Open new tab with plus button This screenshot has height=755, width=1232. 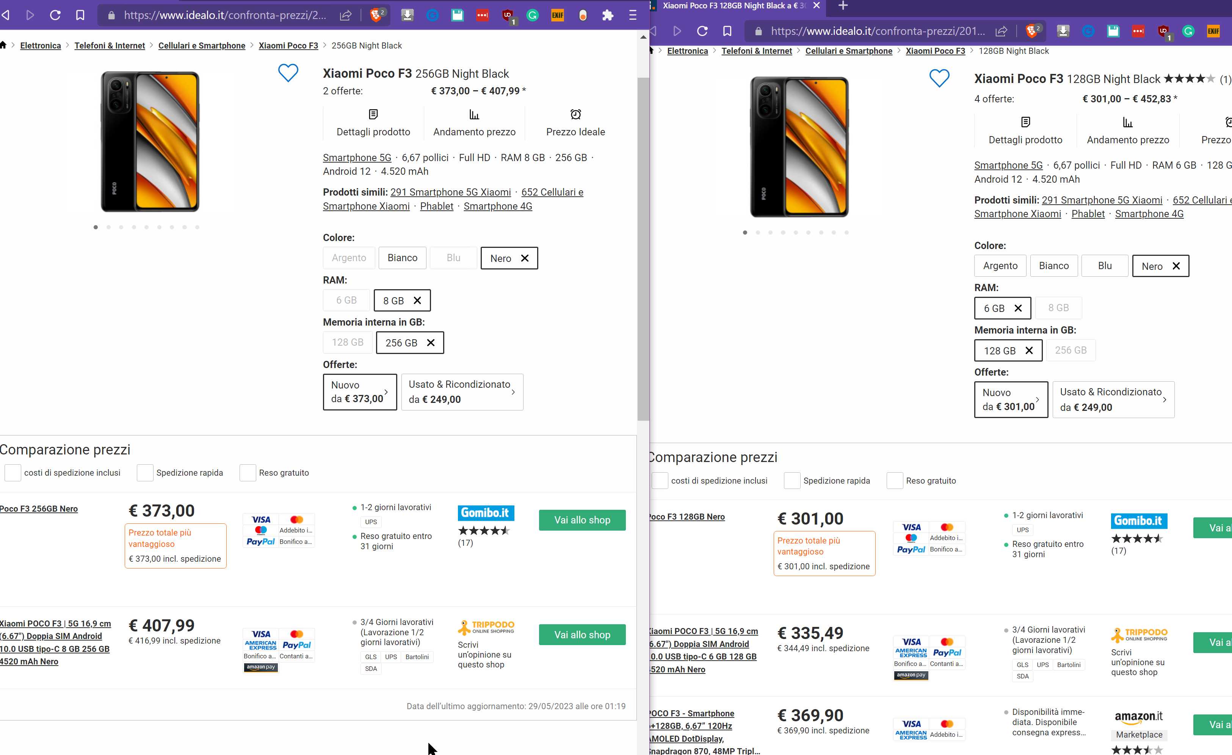(x=843, y=6)
